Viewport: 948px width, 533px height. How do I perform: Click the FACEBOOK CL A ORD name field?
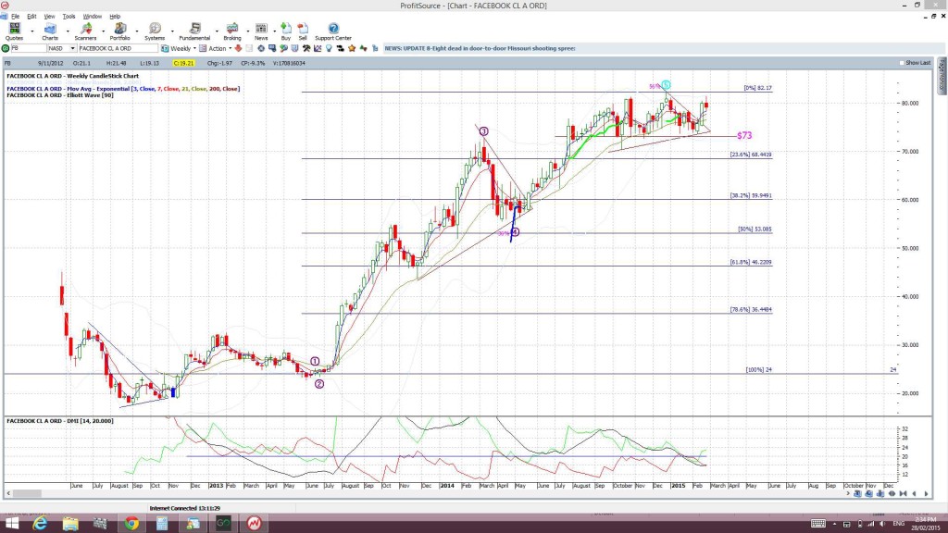pyautogui.click(x=118, y=48)
